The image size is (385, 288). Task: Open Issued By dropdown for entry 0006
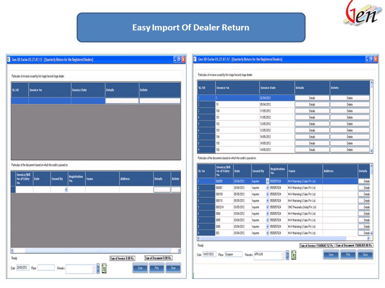(267, 226)
